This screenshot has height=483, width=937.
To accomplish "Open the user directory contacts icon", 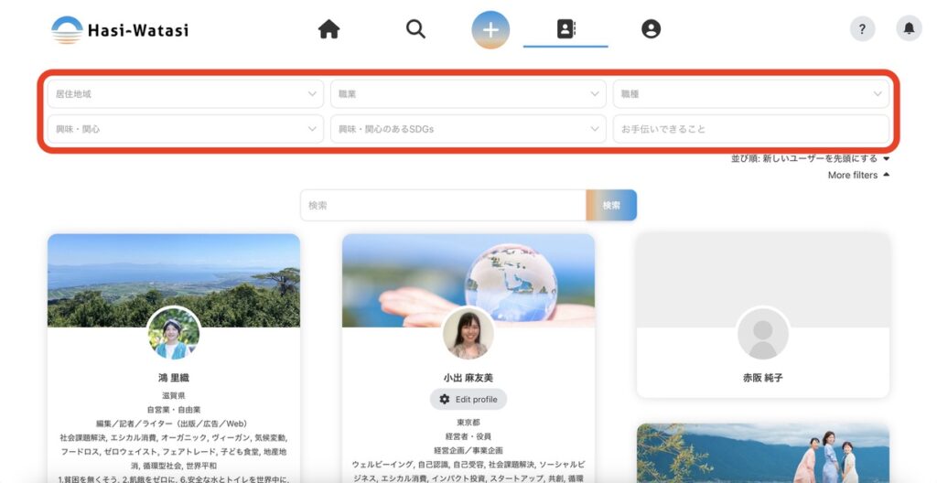I will pos(565,29).
